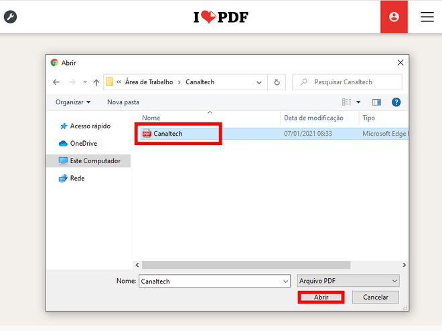Click the date 07/01/2021 08:33 cell

[x=308, y=134]
